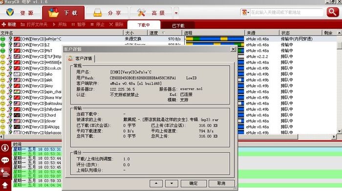Click aMule v2.2.2 source cell
Screen dimensions: 342x191
point(257,57)
